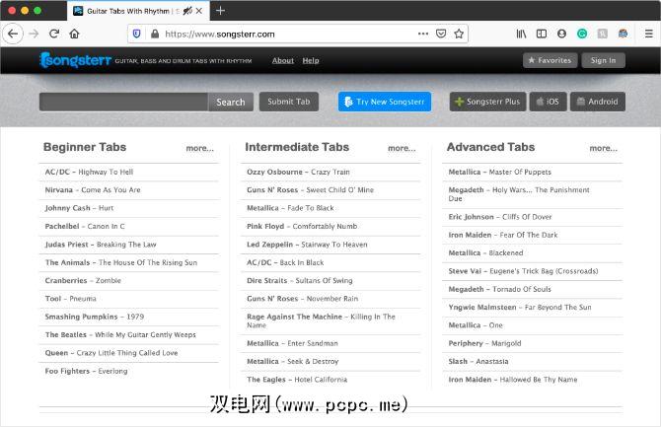Reload the page with the refresh icon
The width and height of the screenshot is (661, 427).
pyautogui.click(x=54, y=34)
